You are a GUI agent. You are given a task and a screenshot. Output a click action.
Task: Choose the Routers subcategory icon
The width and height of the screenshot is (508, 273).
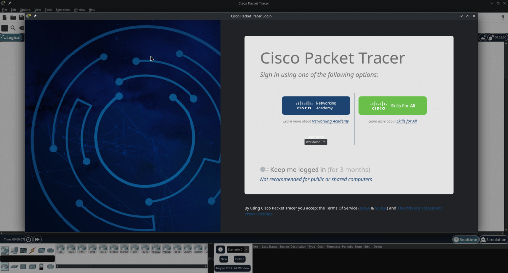coord(5,266)
